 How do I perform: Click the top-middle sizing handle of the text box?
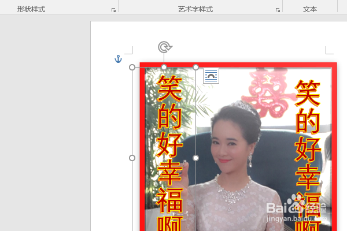click(164, 67)
